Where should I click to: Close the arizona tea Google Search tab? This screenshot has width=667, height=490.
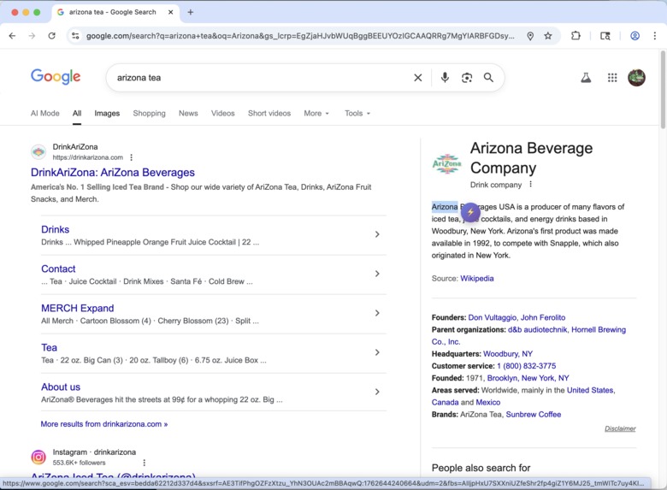coord(170,12)
